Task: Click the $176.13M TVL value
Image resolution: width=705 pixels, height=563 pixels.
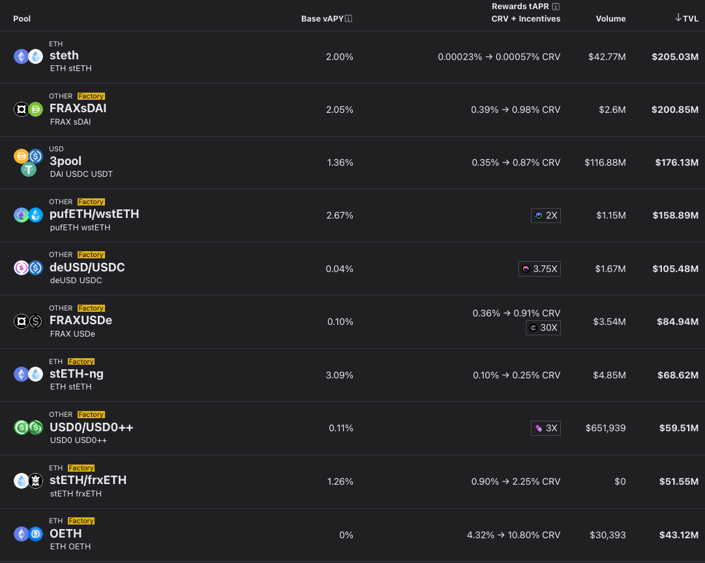Action: click(677, 162)
